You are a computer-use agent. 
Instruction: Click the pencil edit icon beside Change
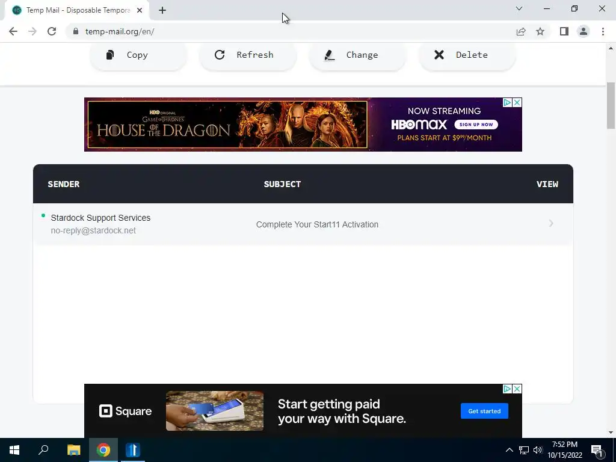(x=329, y=55)
